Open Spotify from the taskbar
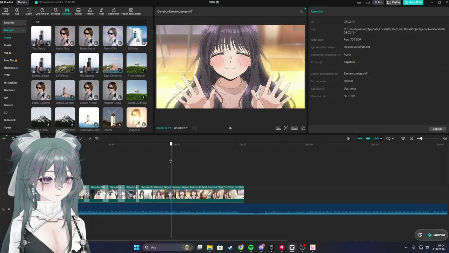 pyautogui.click(x=251, y=247)
